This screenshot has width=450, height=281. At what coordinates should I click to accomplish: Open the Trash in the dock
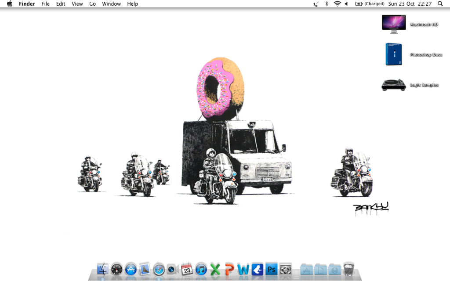348,270
